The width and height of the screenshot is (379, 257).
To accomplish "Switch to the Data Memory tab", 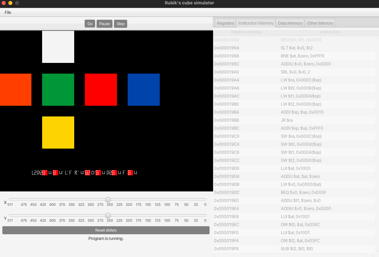I will 290,23.
